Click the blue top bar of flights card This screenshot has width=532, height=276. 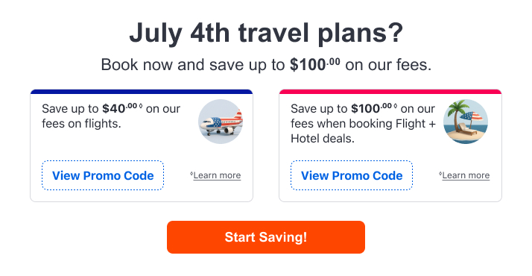(x=142, y=92)
